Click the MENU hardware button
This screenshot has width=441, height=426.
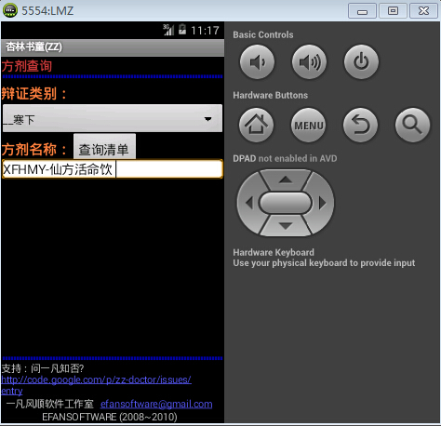(x=308, y=126)
